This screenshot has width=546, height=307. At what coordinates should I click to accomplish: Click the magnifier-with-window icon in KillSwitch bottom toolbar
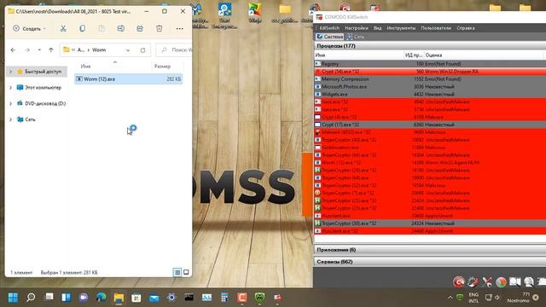(x=515, y=281)
